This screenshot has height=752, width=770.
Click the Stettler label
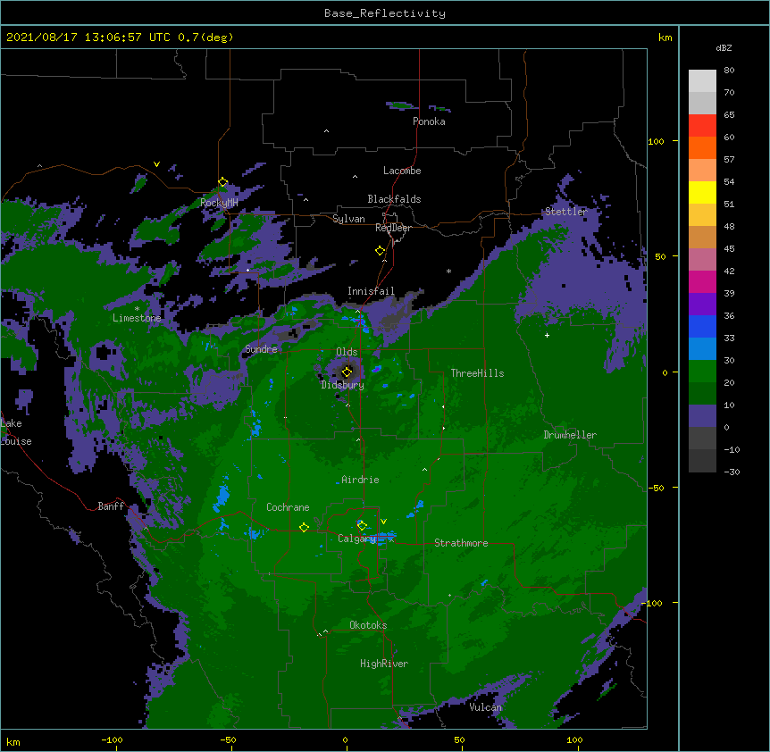click(x=565, y=212)
